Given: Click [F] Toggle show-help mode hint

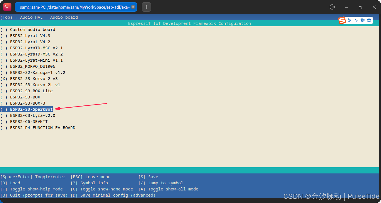Looking at the screenshot, I should [x=31, y=189].
